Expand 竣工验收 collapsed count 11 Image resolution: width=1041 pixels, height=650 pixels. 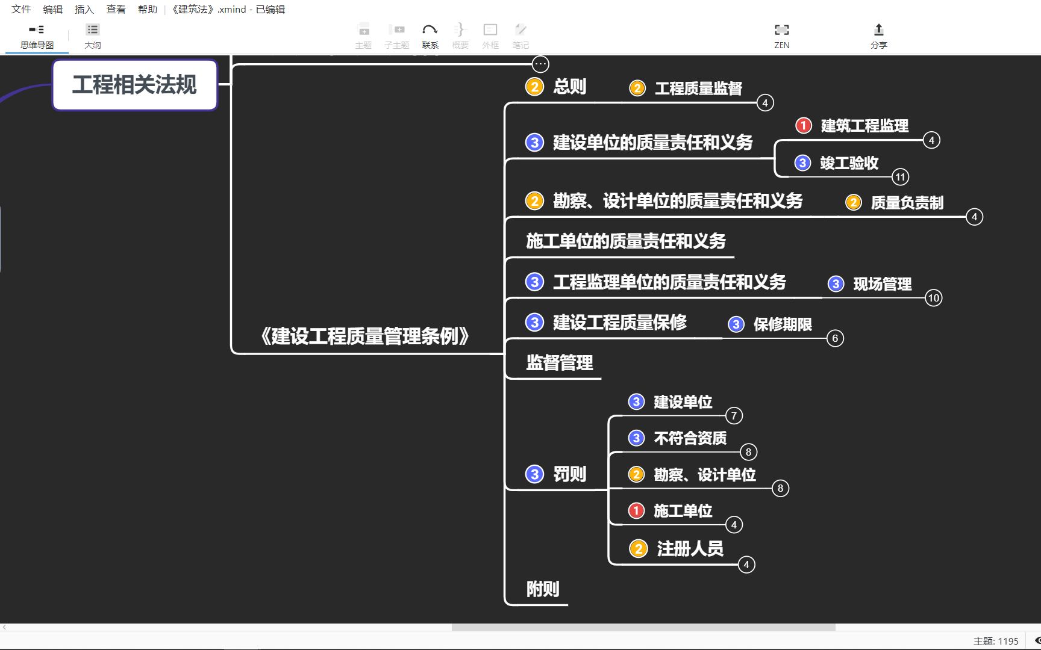click(x=900, y=177)
